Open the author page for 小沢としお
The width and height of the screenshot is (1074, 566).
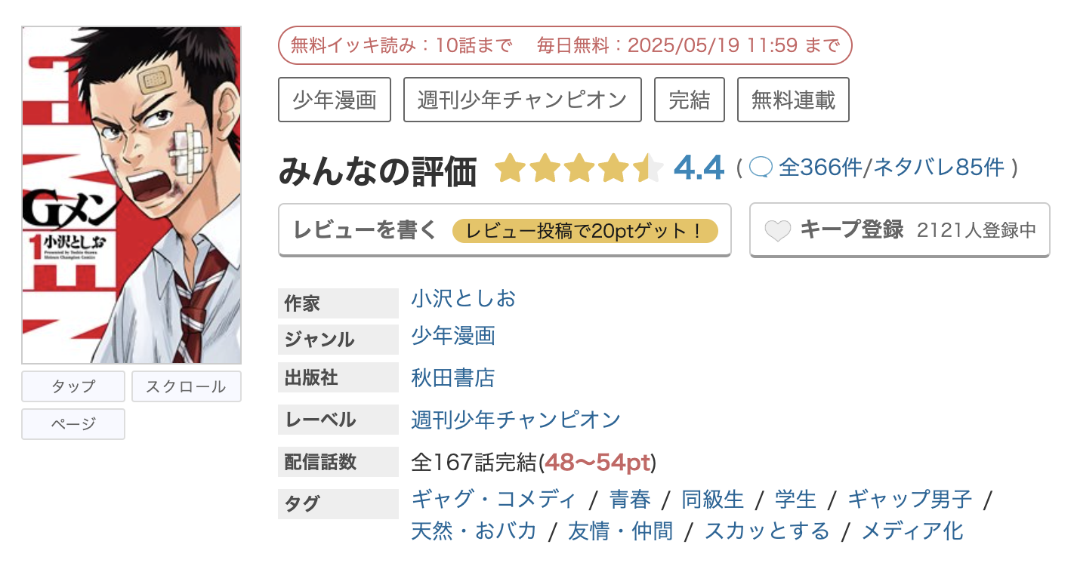[x=462, y=299]
